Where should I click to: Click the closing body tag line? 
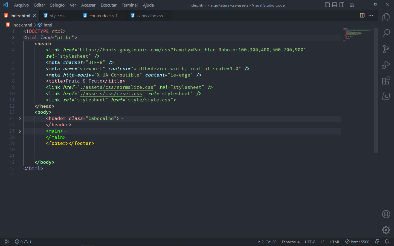(44, 162)
